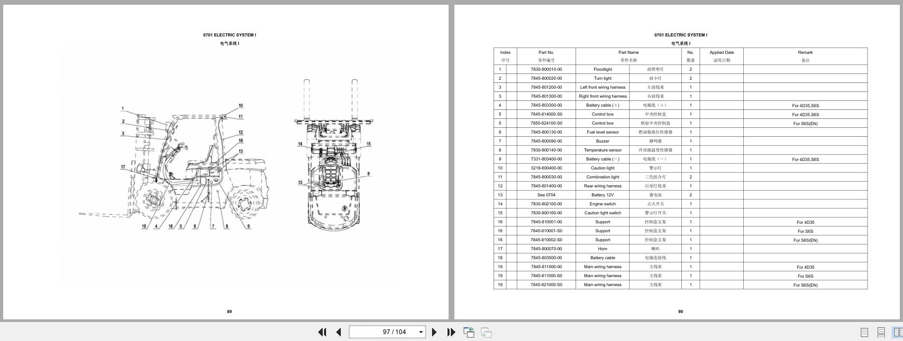The height and width of the screenshot is (341, 903).
Task: Click part number 7845-810001-00
Action: coord(546,222)
